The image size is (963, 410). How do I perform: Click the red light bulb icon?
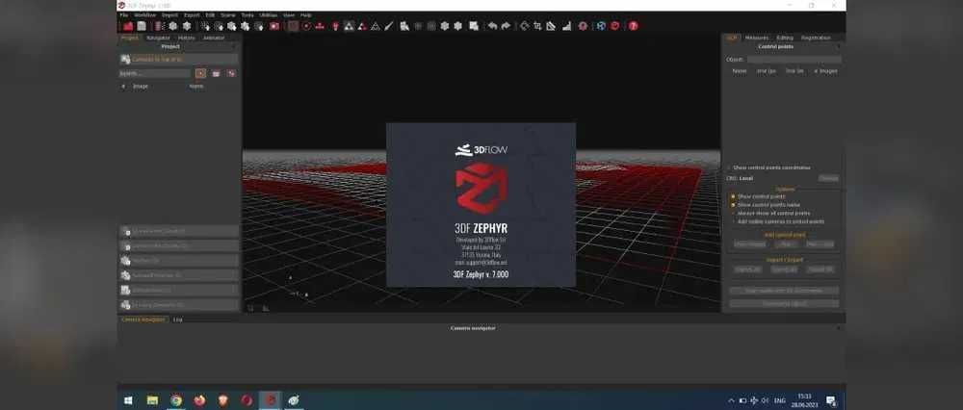(x=335, y=26)
